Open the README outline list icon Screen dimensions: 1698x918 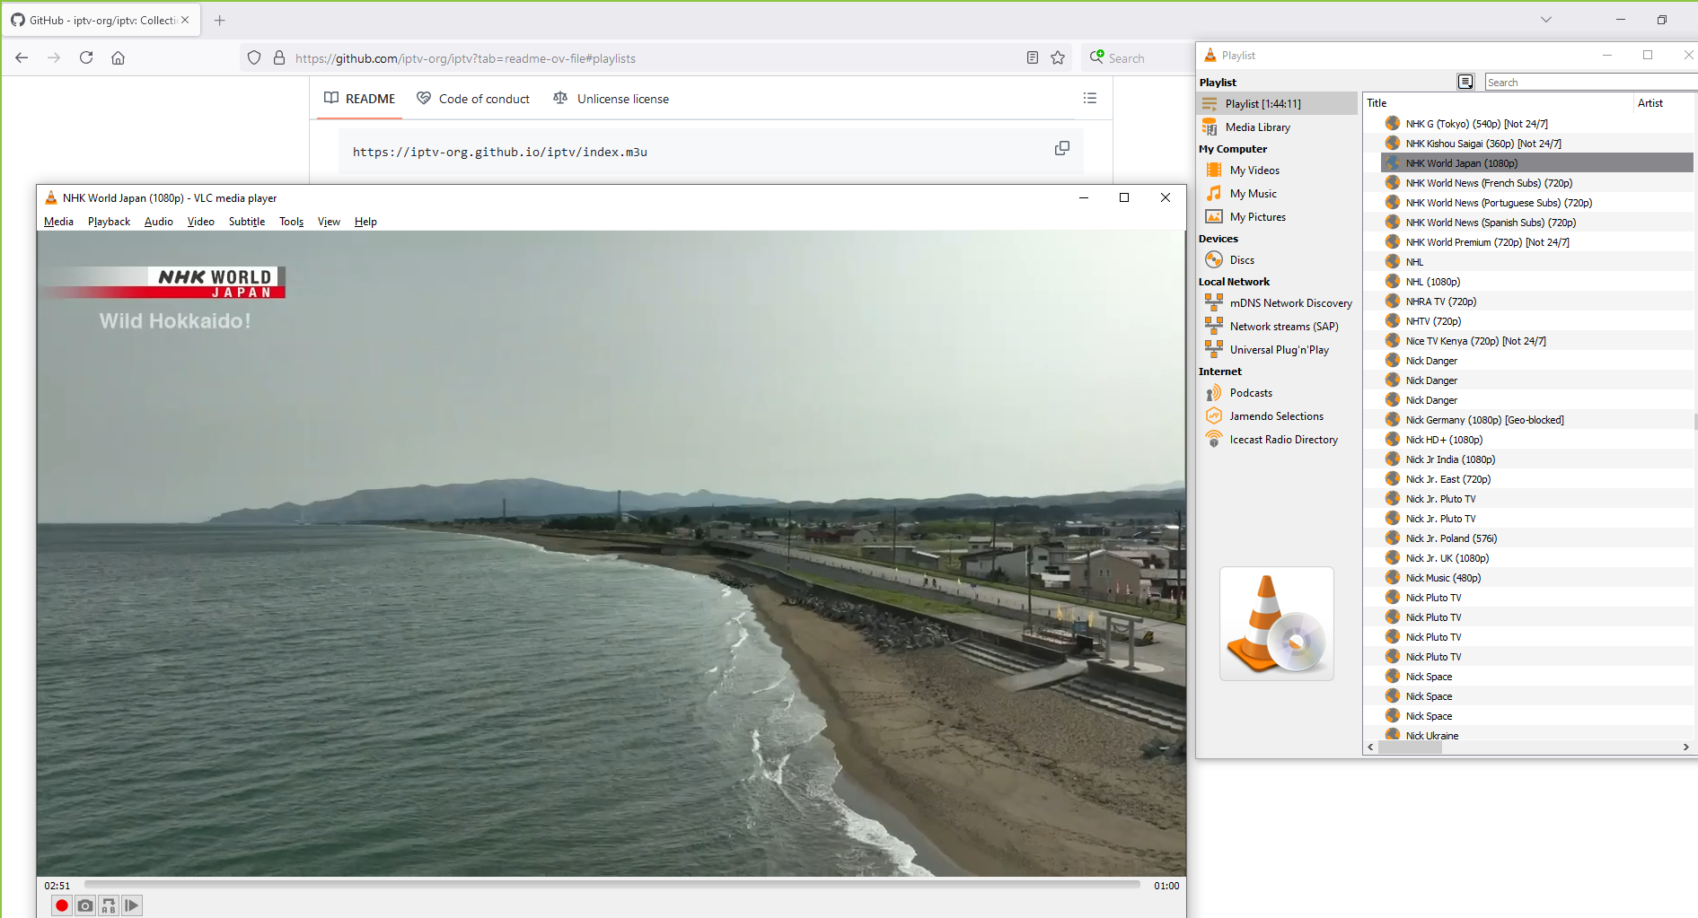click(x=1090, y=98)
